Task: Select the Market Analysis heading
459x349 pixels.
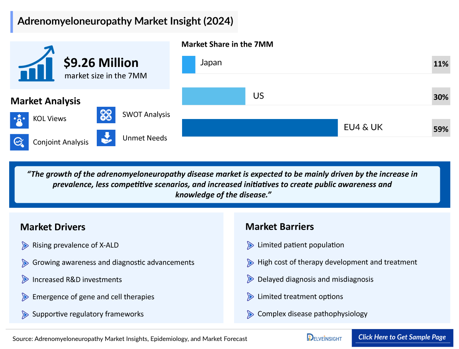Action: tap(46, 101)
